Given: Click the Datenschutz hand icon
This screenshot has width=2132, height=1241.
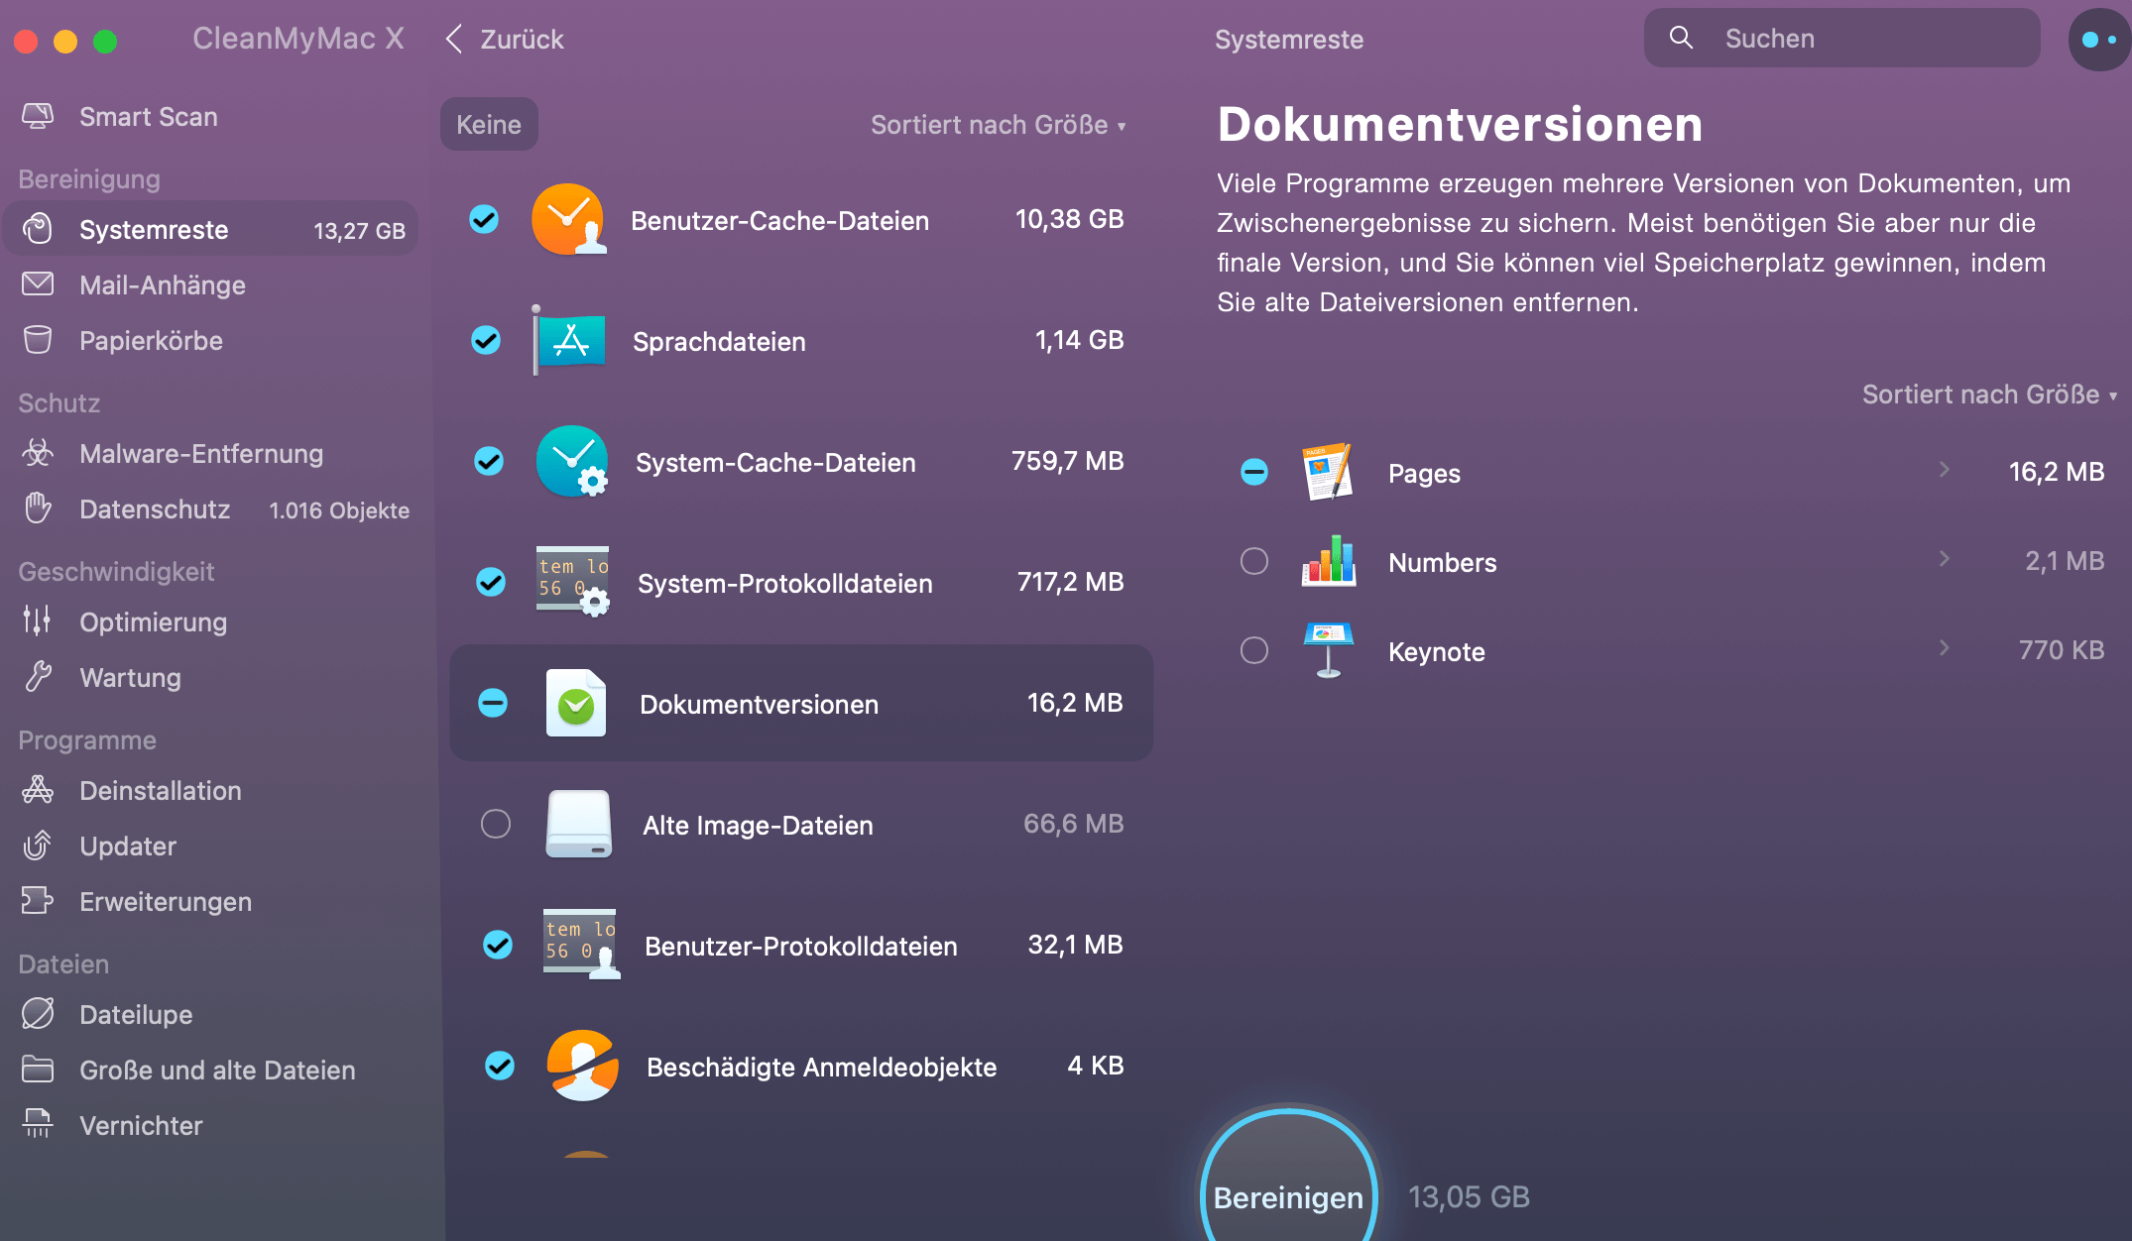Looking at the screenshot, I should click(x=38, y=508).
